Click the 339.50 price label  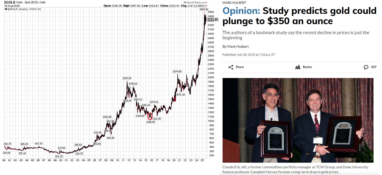coord(6,153)
